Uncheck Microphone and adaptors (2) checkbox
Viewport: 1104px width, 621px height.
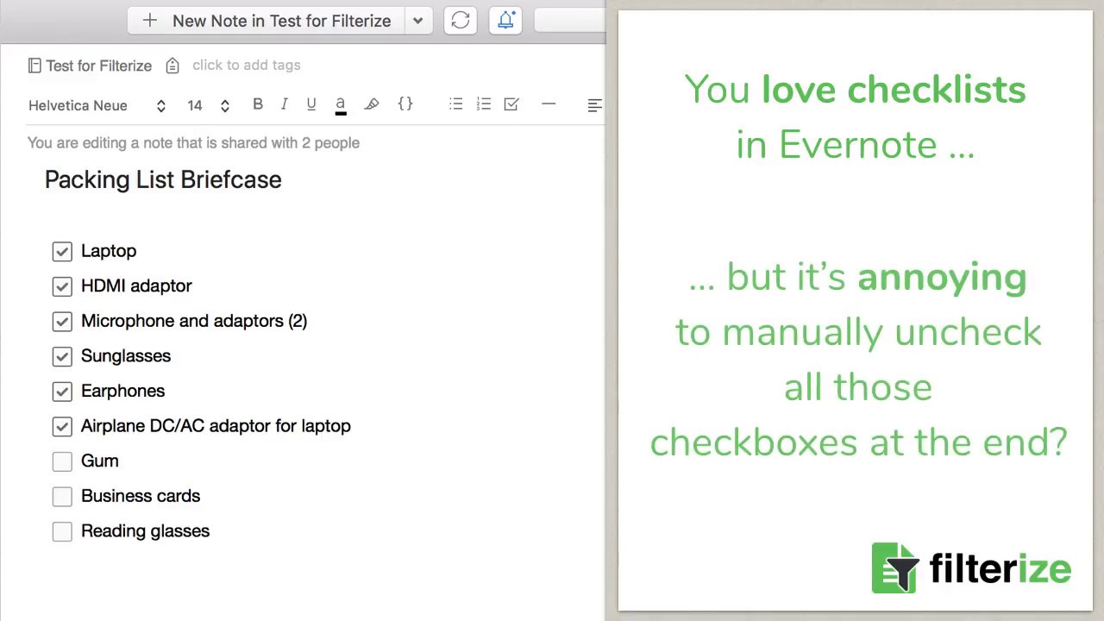[62, 321]
